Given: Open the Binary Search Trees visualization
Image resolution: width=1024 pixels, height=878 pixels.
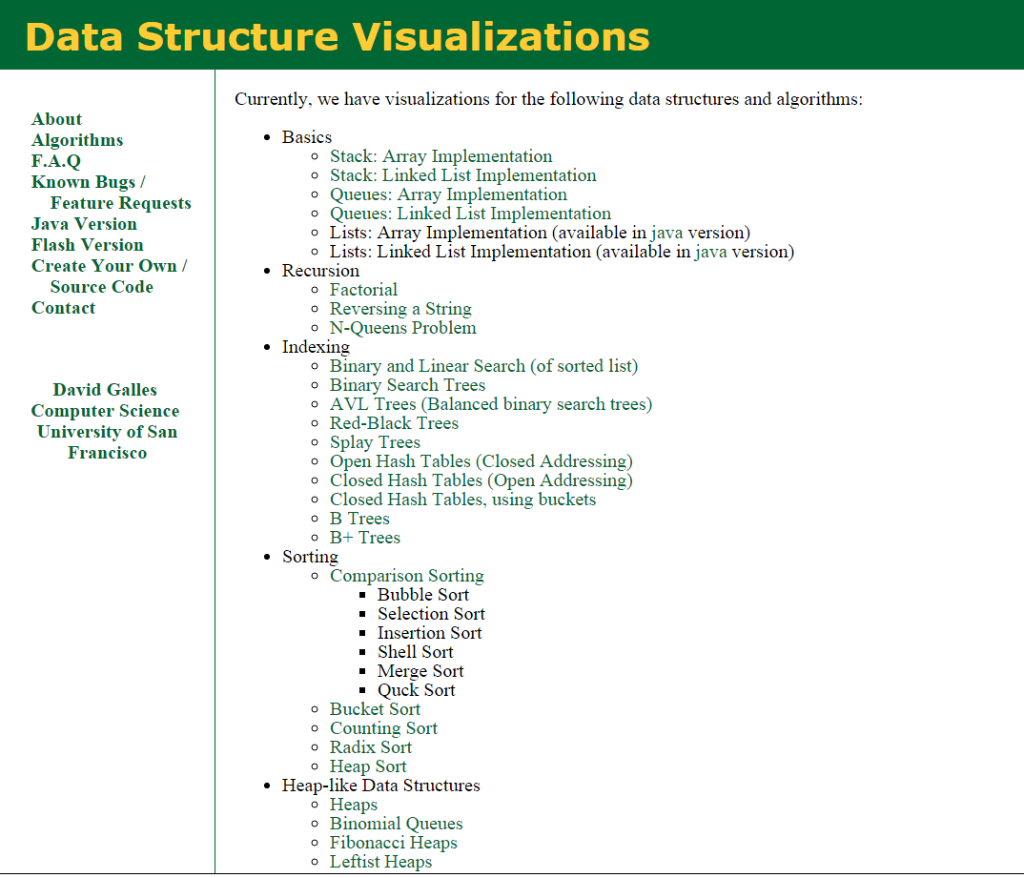Looking at the screenshot, I should (407, 384).
